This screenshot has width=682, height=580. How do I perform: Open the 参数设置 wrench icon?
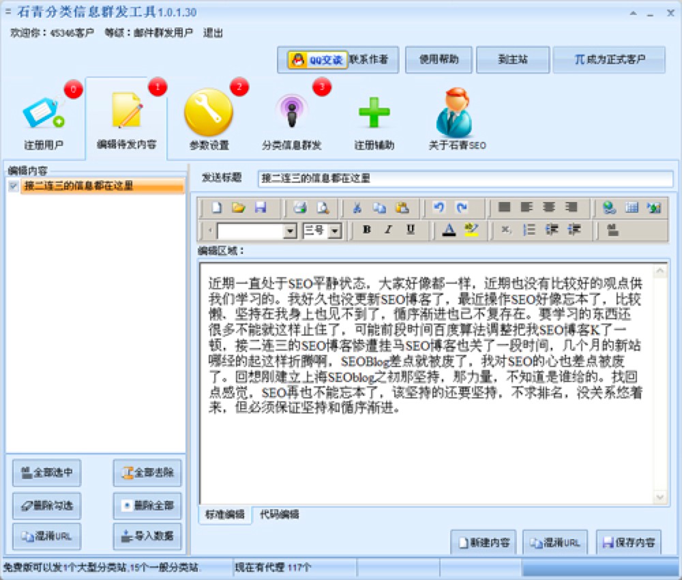click(208, 113)
